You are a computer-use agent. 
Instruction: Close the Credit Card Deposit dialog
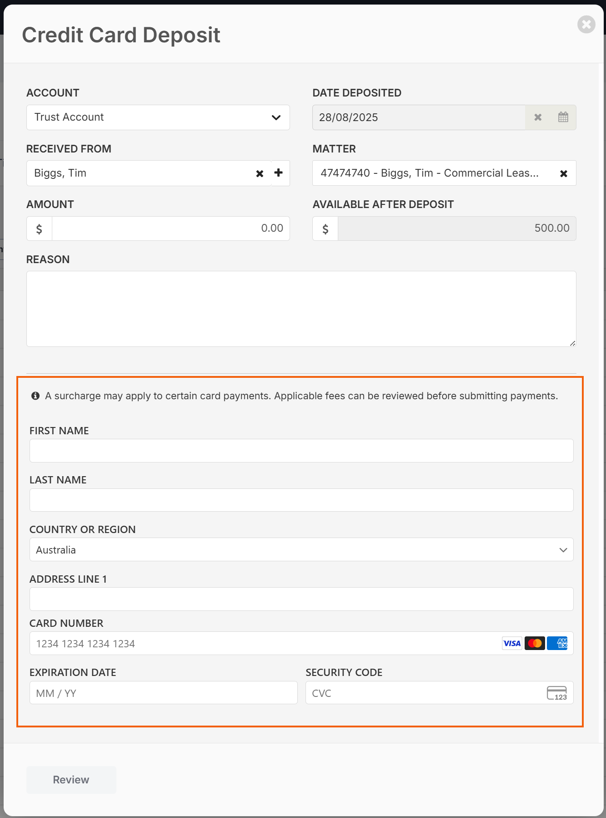586,25
